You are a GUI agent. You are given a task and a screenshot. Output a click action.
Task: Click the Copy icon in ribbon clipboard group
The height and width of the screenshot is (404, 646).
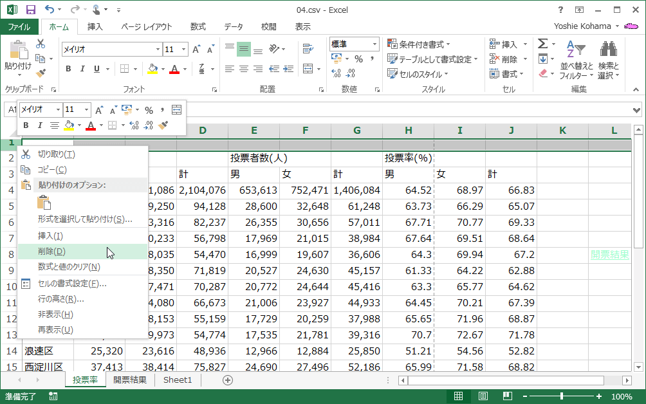point(40,59)
